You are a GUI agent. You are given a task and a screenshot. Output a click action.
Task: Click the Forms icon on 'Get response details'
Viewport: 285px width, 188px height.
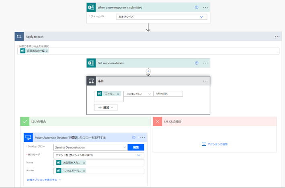coord(91,63)
